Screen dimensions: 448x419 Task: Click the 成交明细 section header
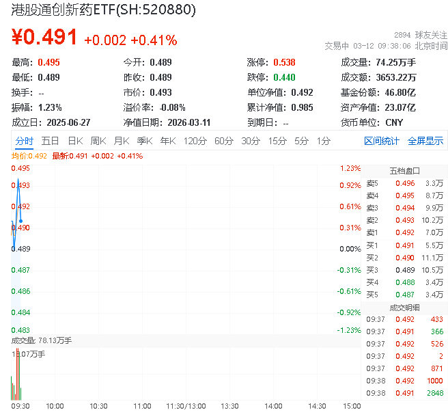[404, 307]
